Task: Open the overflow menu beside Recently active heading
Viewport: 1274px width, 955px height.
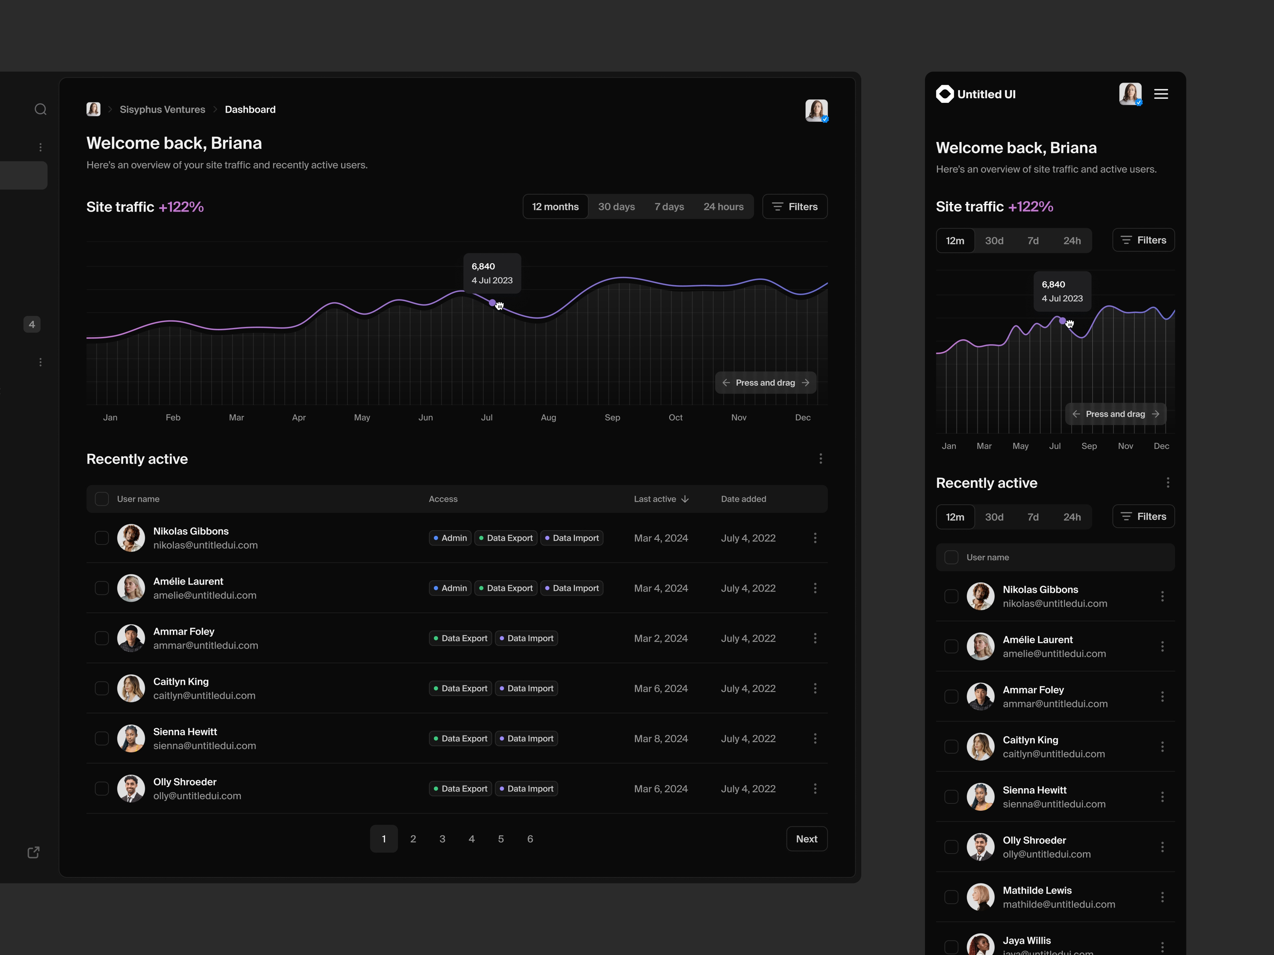Action: (x=821, y=459)
